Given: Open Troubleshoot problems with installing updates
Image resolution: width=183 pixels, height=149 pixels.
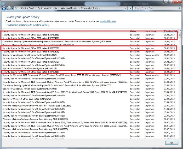Looking at the screenshot, I should 27,25.
